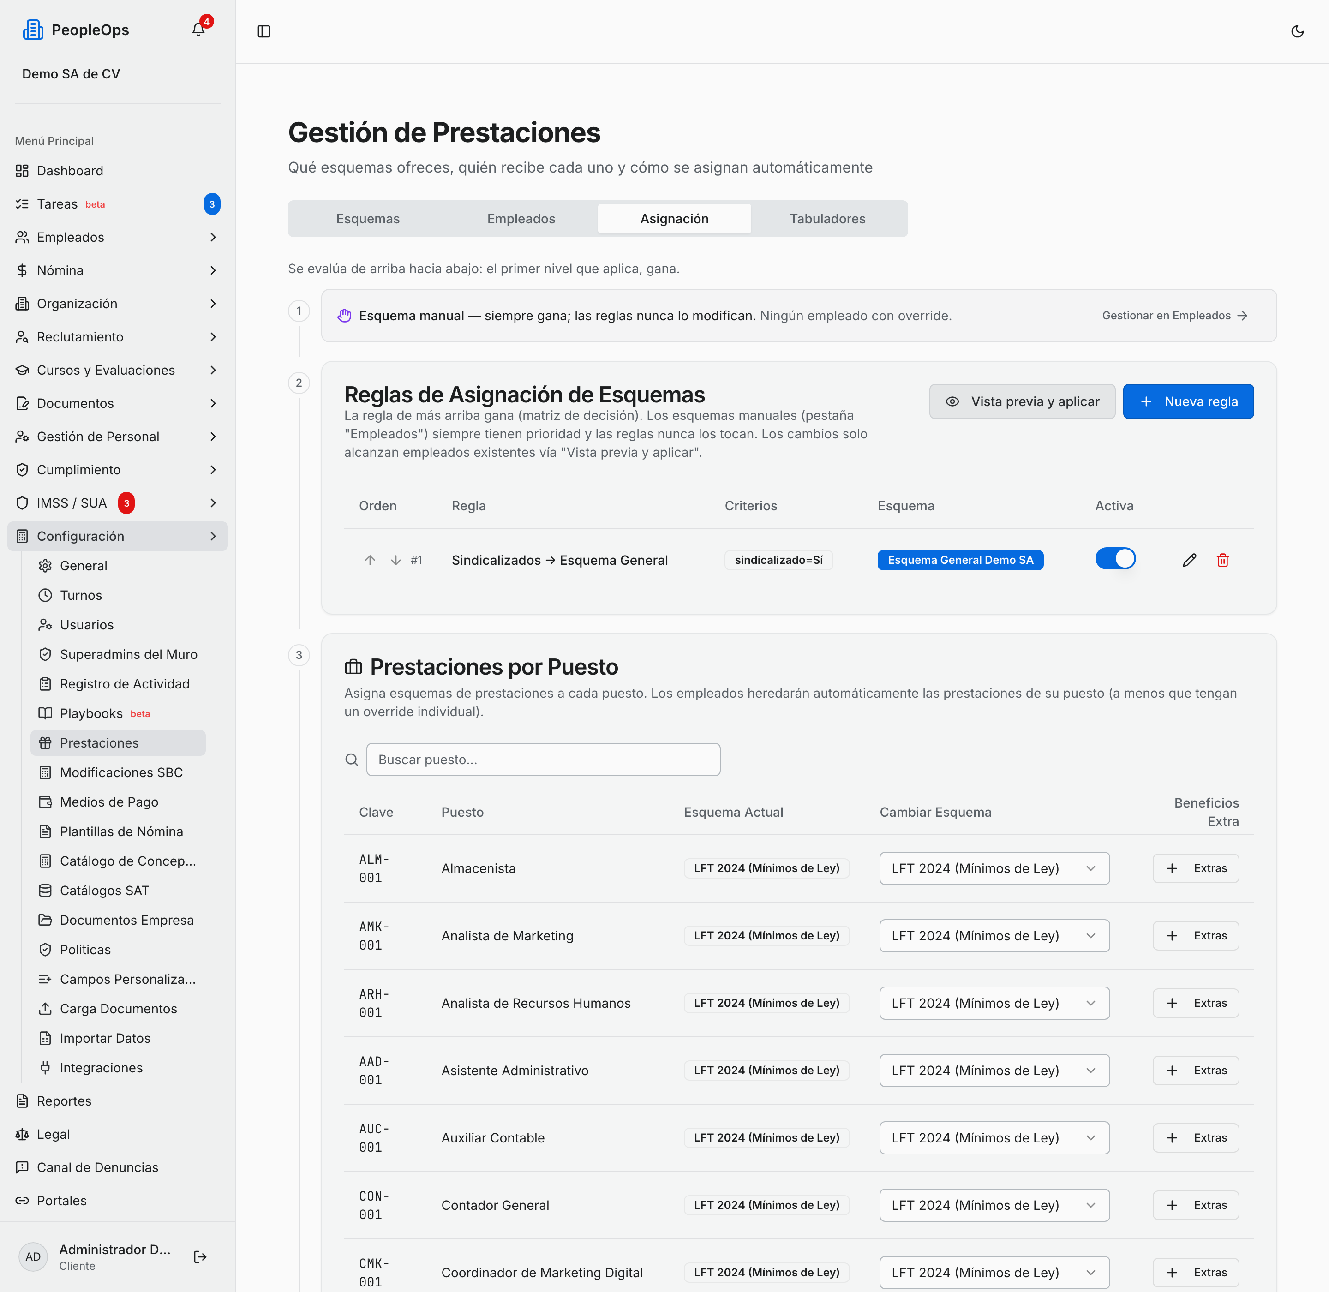Screen dimensions: 1329x1292
Task: Open the Tabuladores tab
Action: [x=827, y=219]
